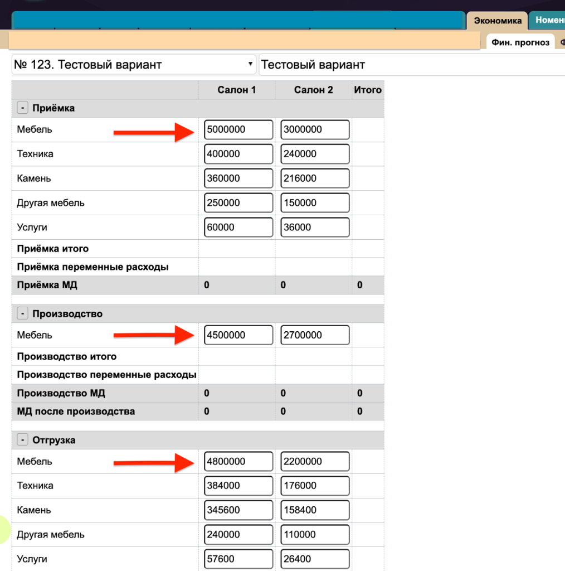Collapse the Приёмка section
Viewport: 565px width, 571px height.
pos(22,108)
